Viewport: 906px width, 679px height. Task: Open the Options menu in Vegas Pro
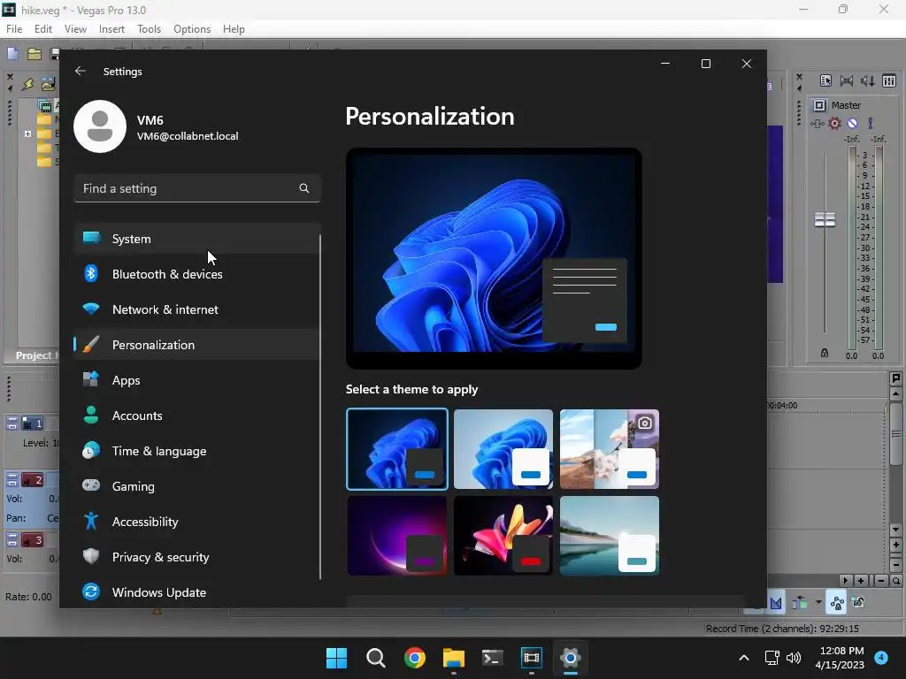pyautogui.click(x=192, y=29)
